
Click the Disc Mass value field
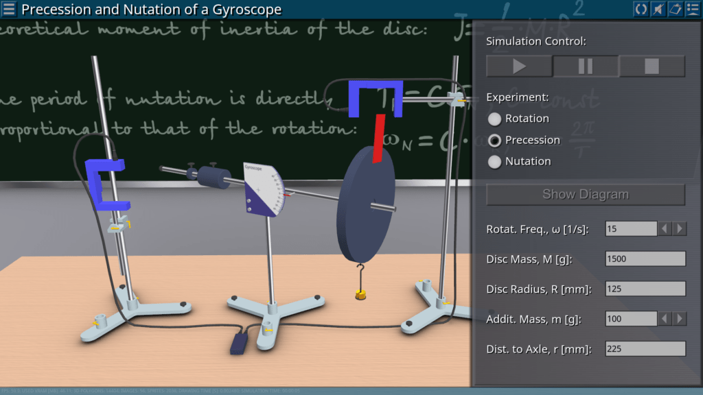click(x=645, y=259)
